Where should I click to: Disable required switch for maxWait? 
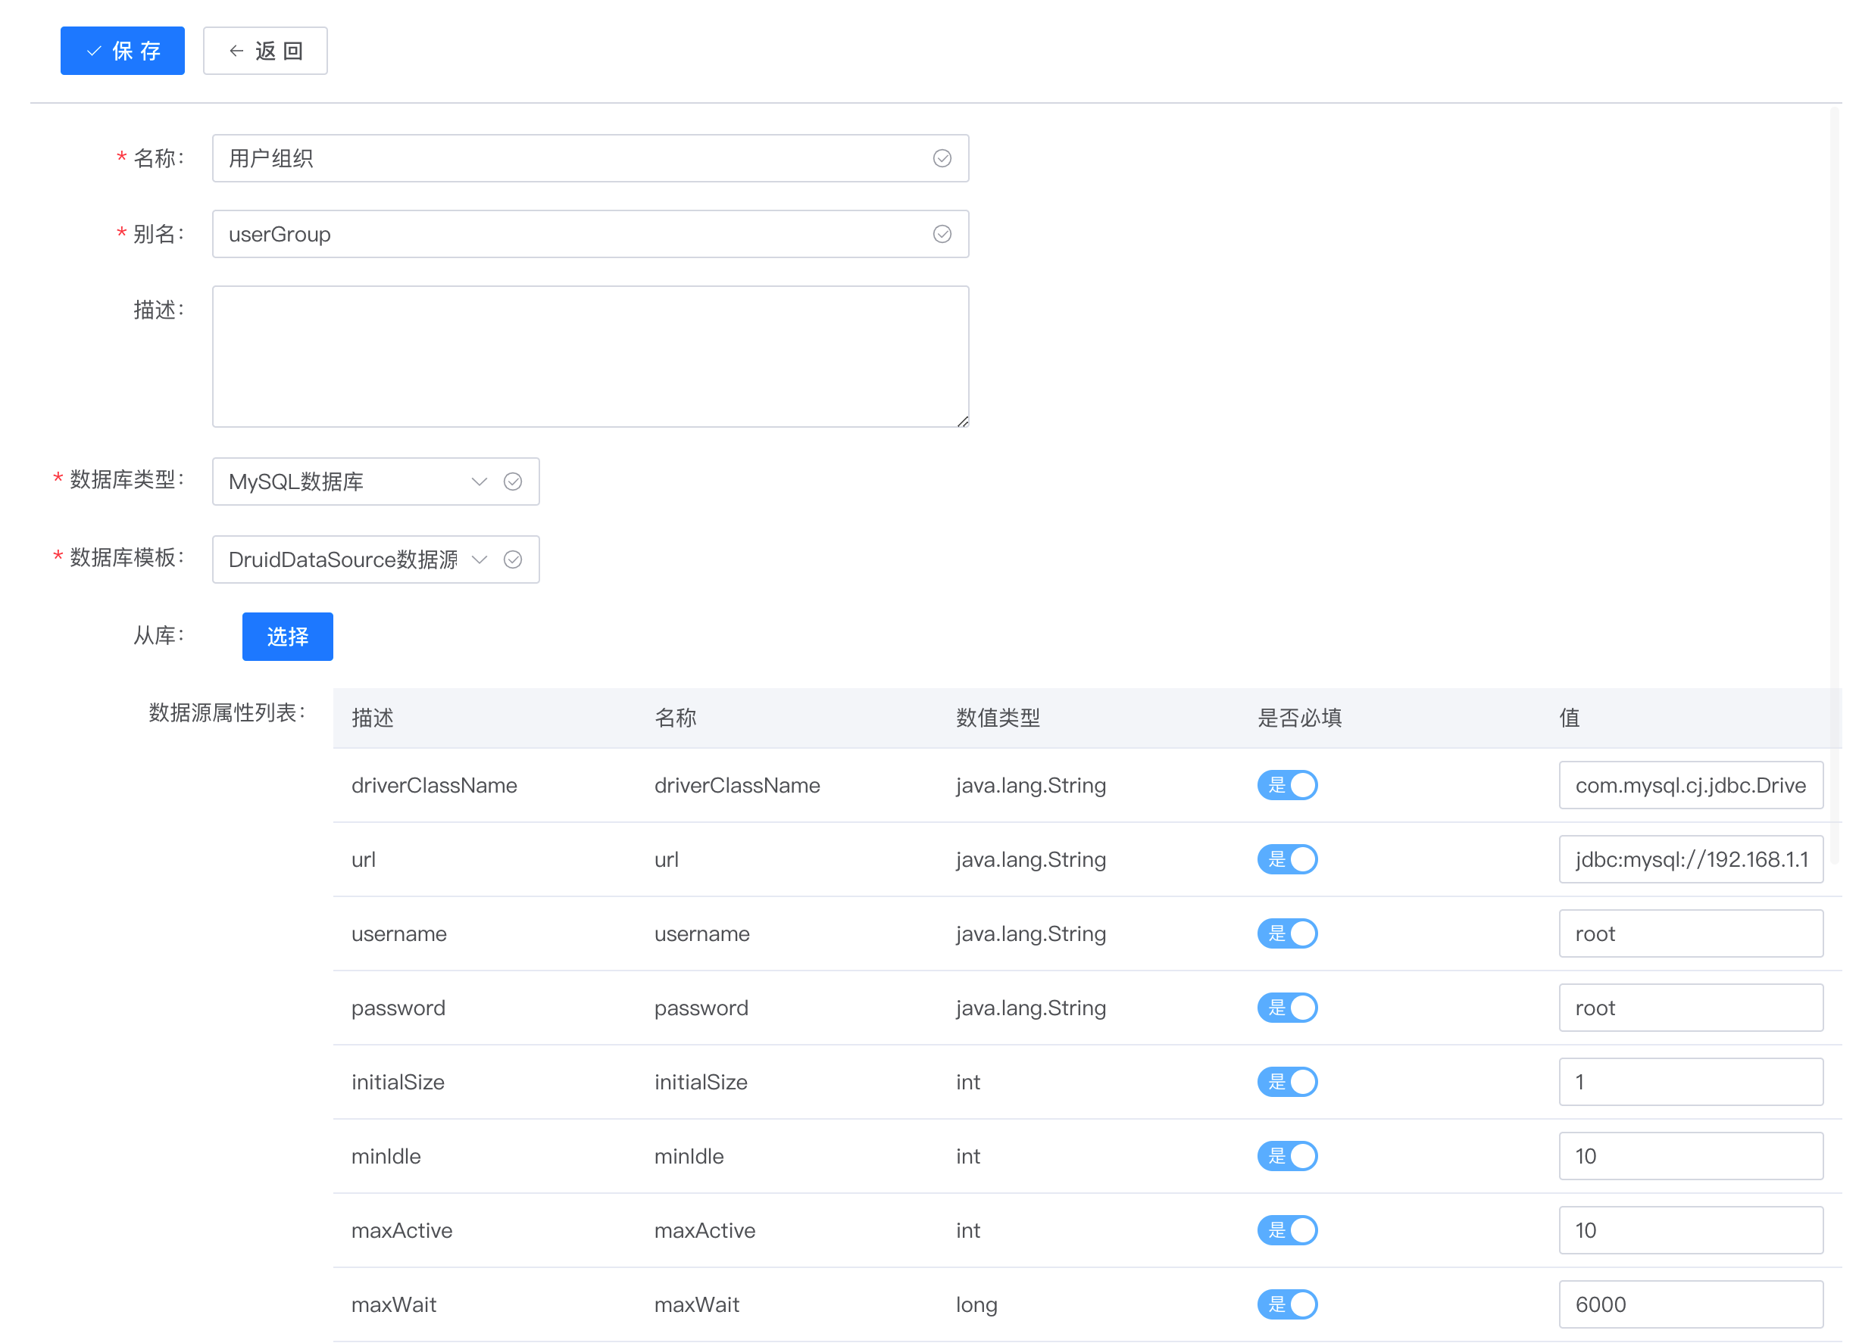tap(1287, 1304)
